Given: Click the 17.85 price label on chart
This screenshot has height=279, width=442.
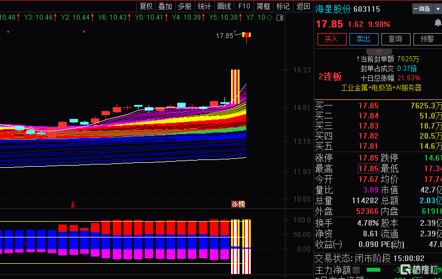Looking at the screenshot, I should 224,36.
